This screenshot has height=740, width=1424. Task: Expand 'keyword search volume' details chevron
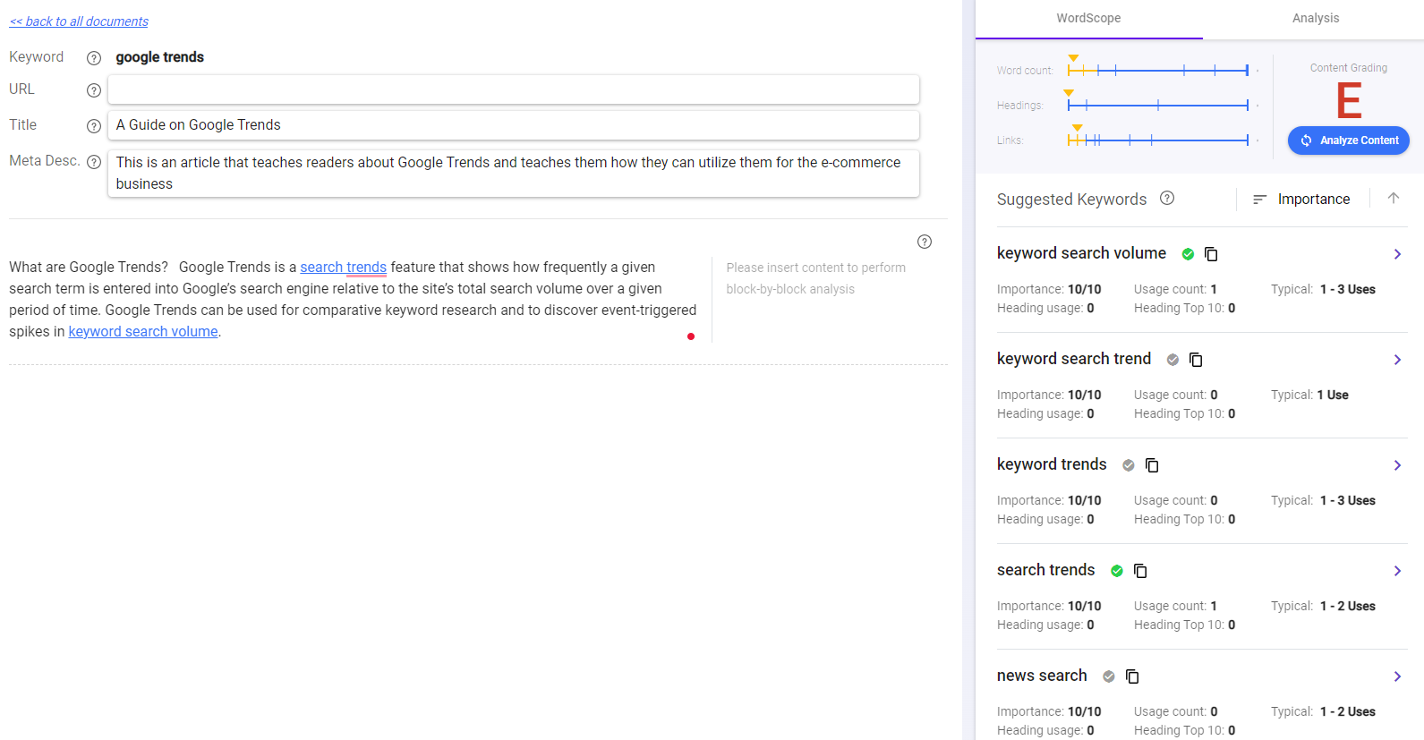1397,254
